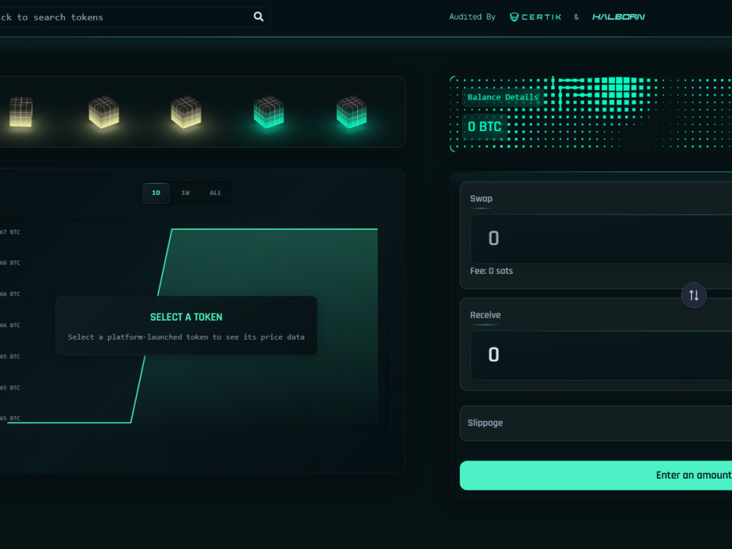Click the Enter an amount button
The image size is (732, 549).
coord(596,475)
